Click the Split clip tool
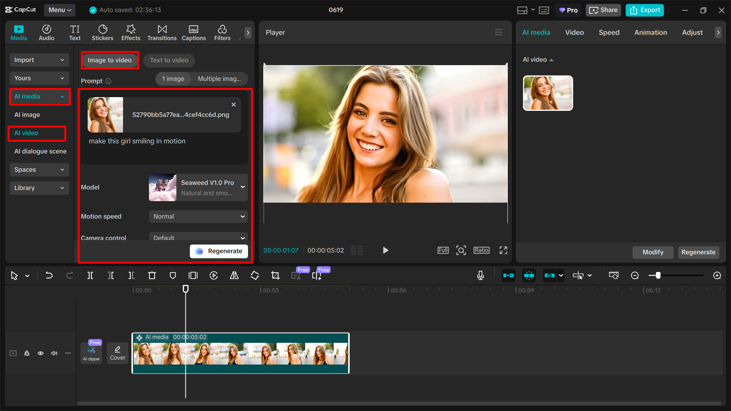Screen dimensions: 731x411 click(90, 275)
